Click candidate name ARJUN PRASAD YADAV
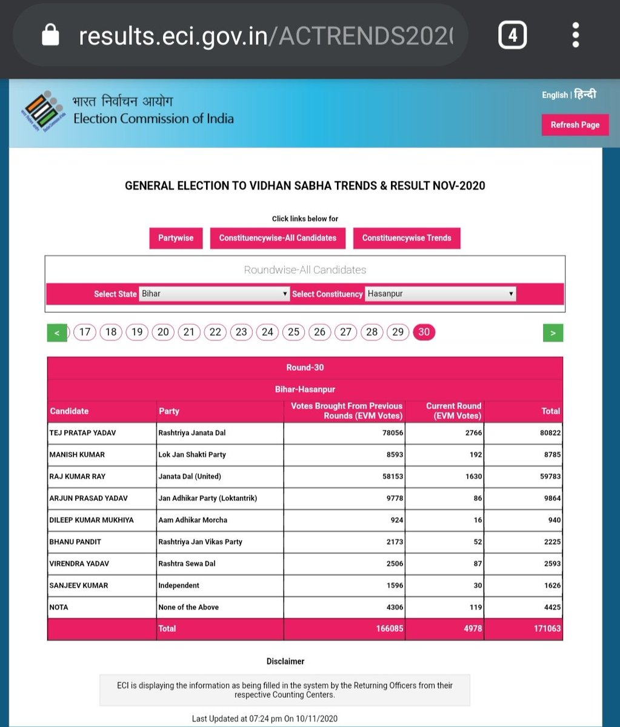Screen dimensions: 620x727 click(x=88, y=498)
